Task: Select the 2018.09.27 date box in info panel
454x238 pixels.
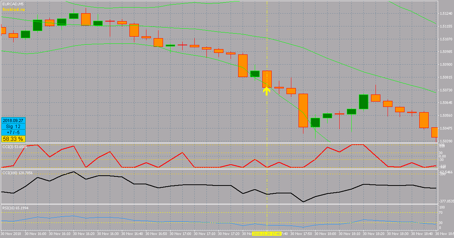Action: [13, 121]
